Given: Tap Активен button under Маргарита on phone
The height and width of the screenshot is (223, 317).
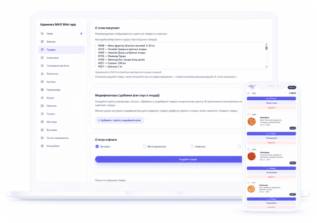Looking at the screenshot, I should tap(271, 134).
